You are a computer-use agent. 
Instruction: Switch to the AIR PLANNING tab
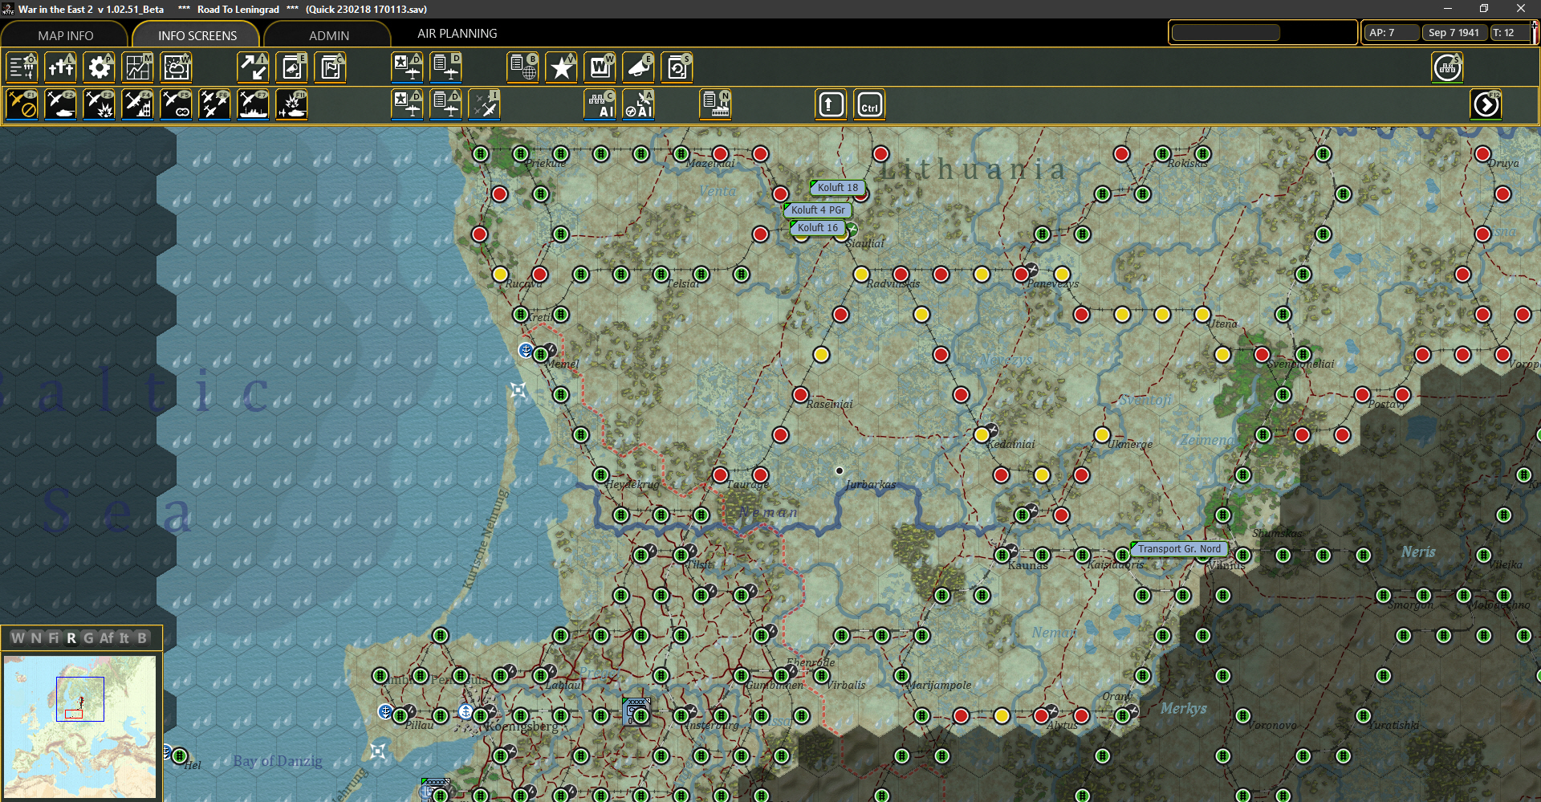[x=457, y=34]
